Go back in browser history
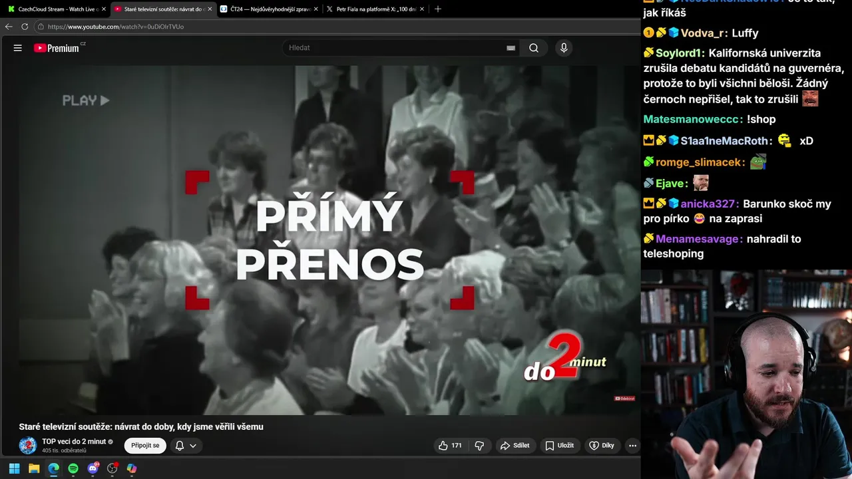This screenshot has height=479, width=852. (9, 27)
